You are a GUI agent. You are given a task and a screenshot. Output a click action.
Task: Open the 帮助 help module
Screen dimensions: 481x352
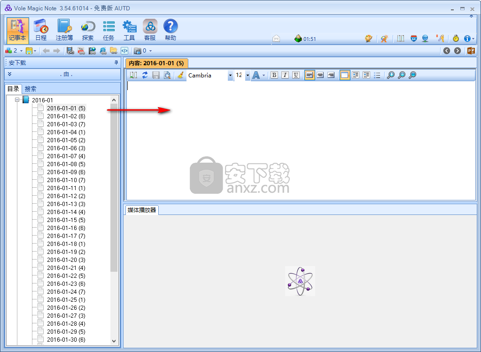[x=171, y=31]
